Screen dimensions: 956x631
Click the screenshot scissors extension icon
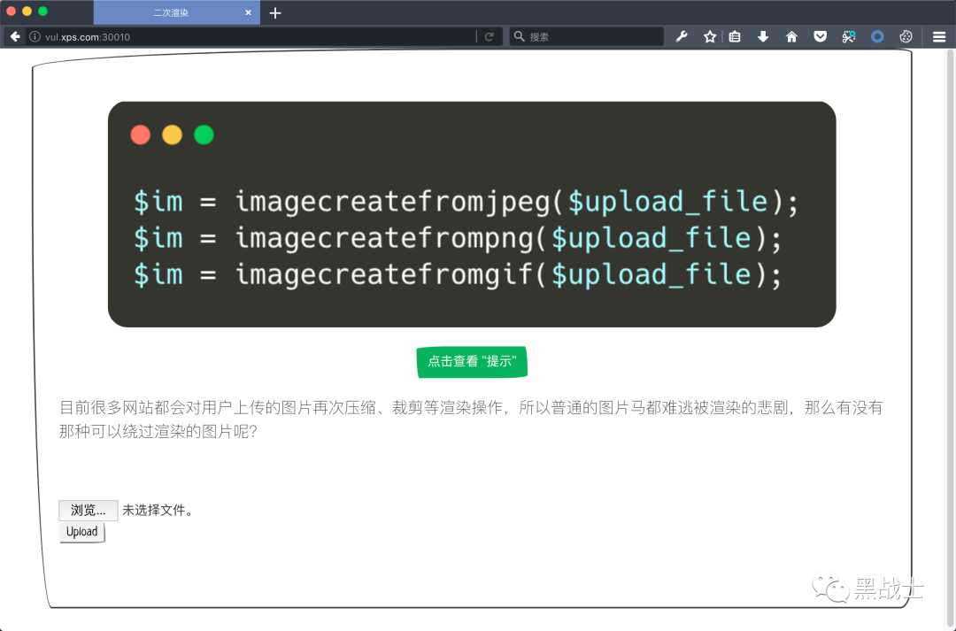[848, 36]
